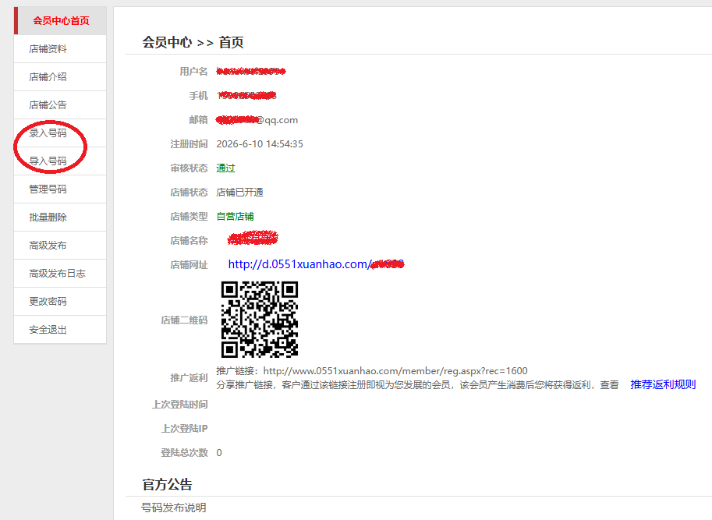Click the 店铺二维码 QR code image
This screenshot has height=520, width=712.
(x=259, y=320)
